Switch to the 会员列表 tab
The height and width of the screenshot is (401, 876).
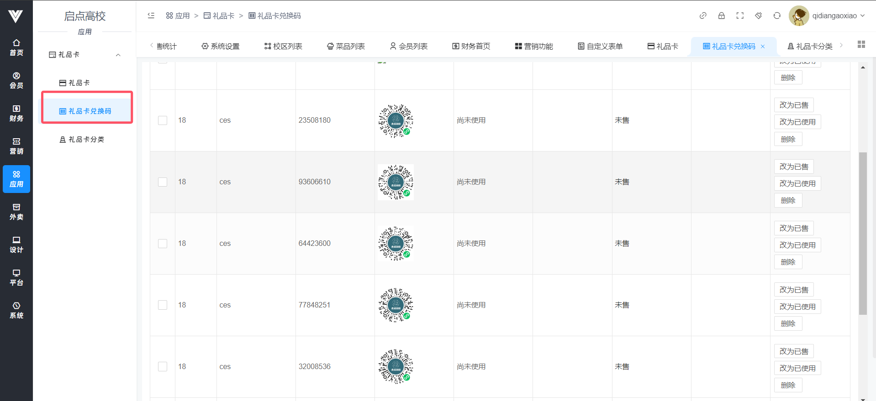[x=409, y=46]
